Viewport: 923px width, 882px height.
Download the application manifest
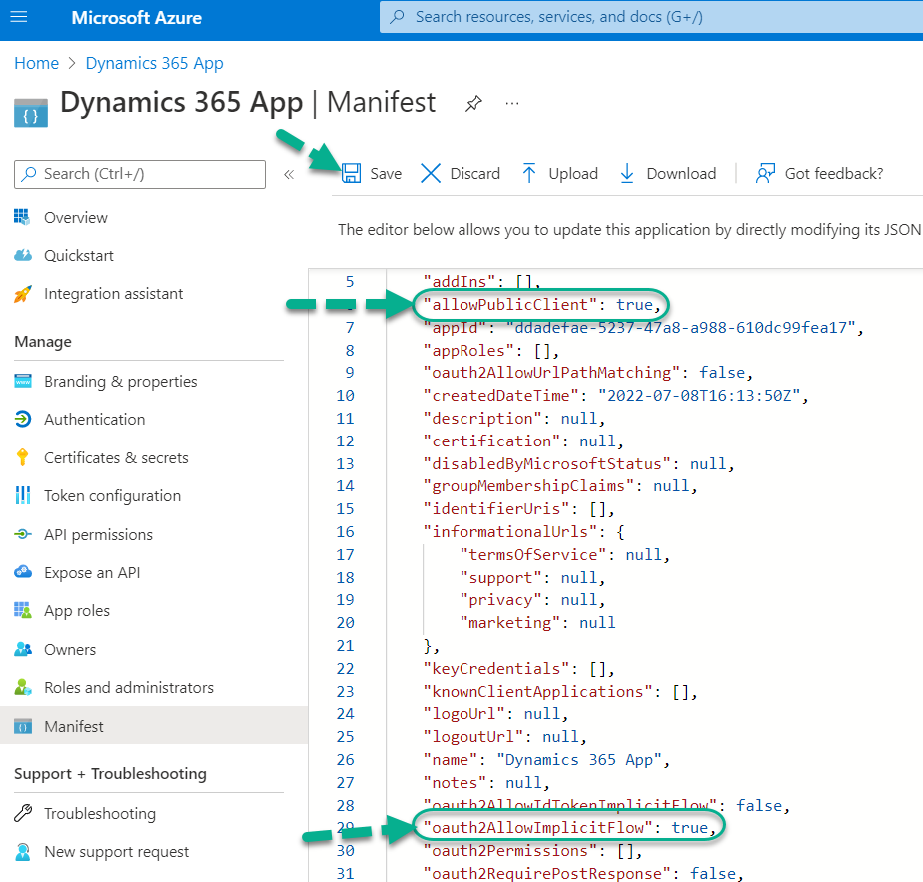(x=666, y=173)
